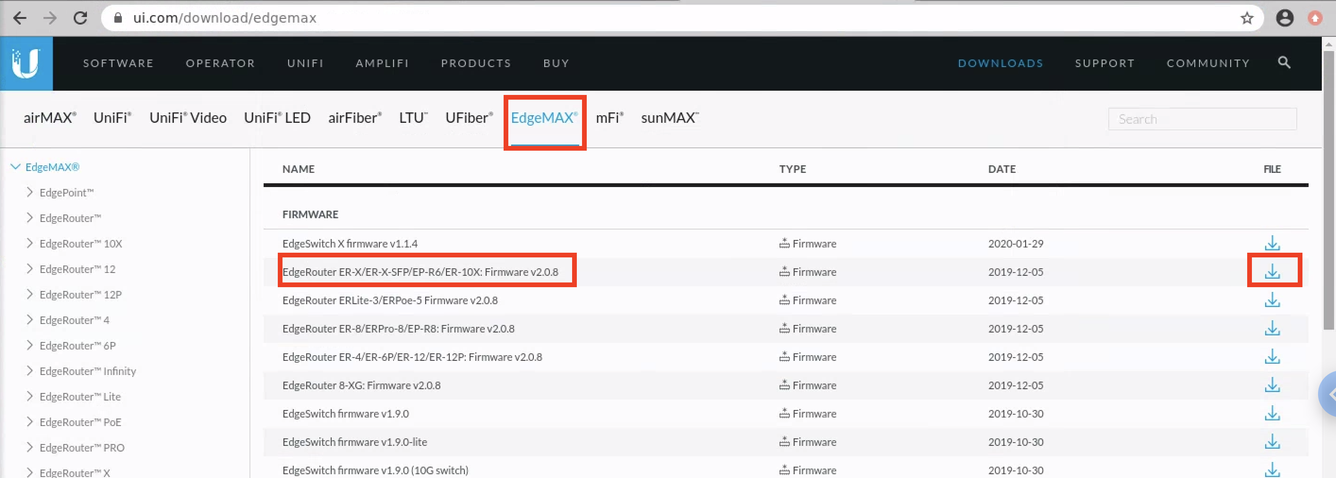Switch to the UniFi Video tab

[188, 118]
